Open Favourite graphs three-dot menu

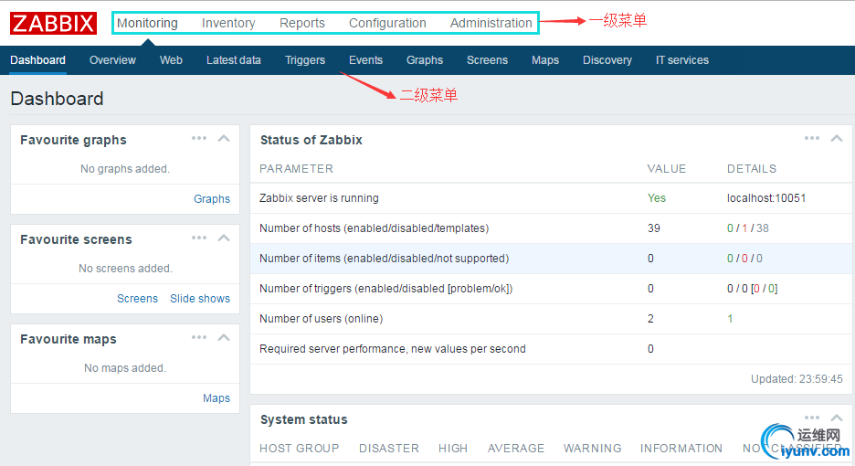pyautogui.click(x=199, y=138)
